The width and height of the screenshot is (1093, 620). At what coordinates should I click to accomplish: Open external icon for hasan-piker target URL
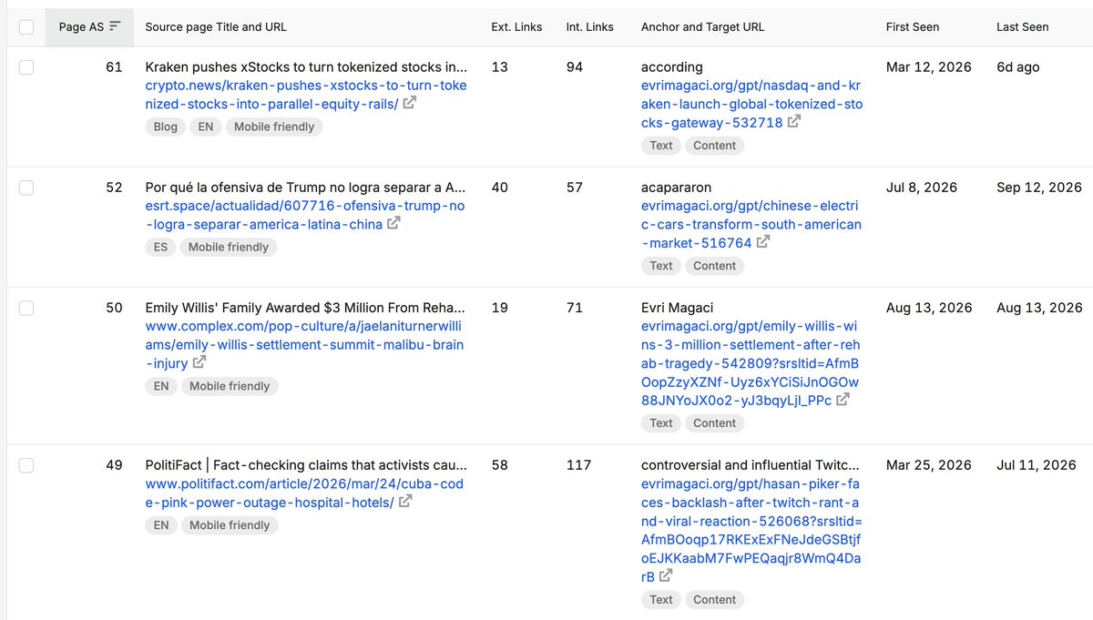[666, 575]
